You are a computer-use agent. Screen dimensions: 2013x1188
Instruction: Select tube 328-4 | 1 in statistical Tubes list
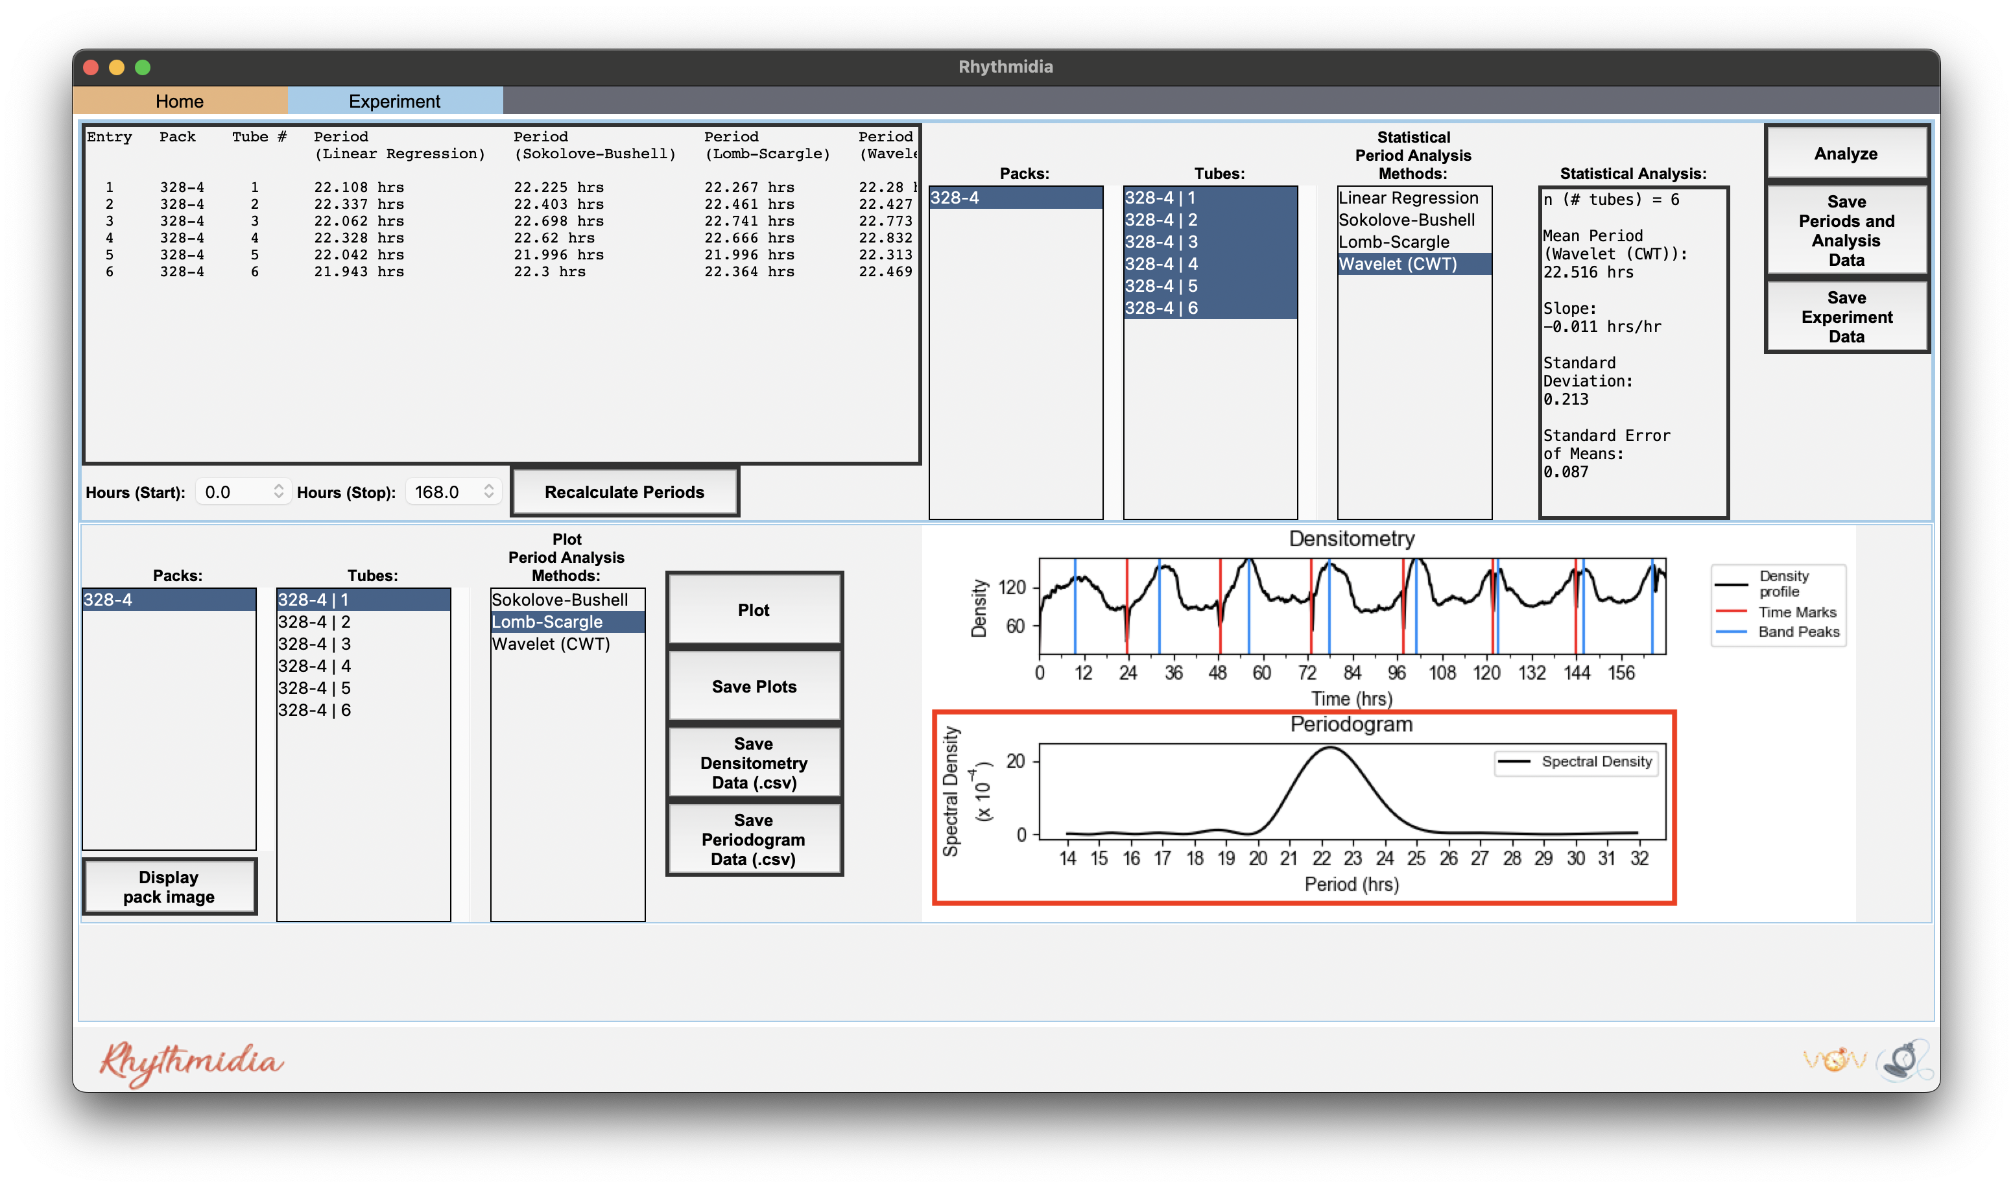click(x=1209, y=197)
